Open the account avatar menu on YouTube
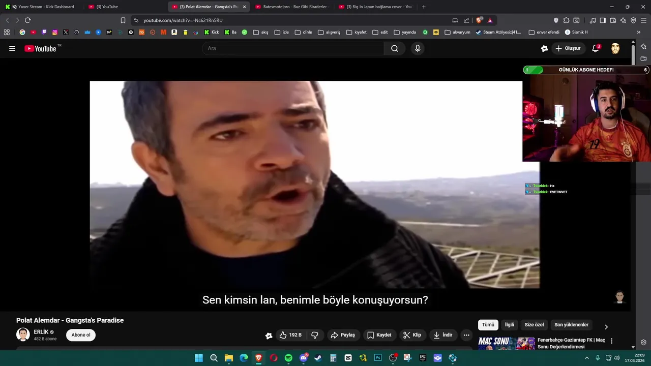 [615, 48]
